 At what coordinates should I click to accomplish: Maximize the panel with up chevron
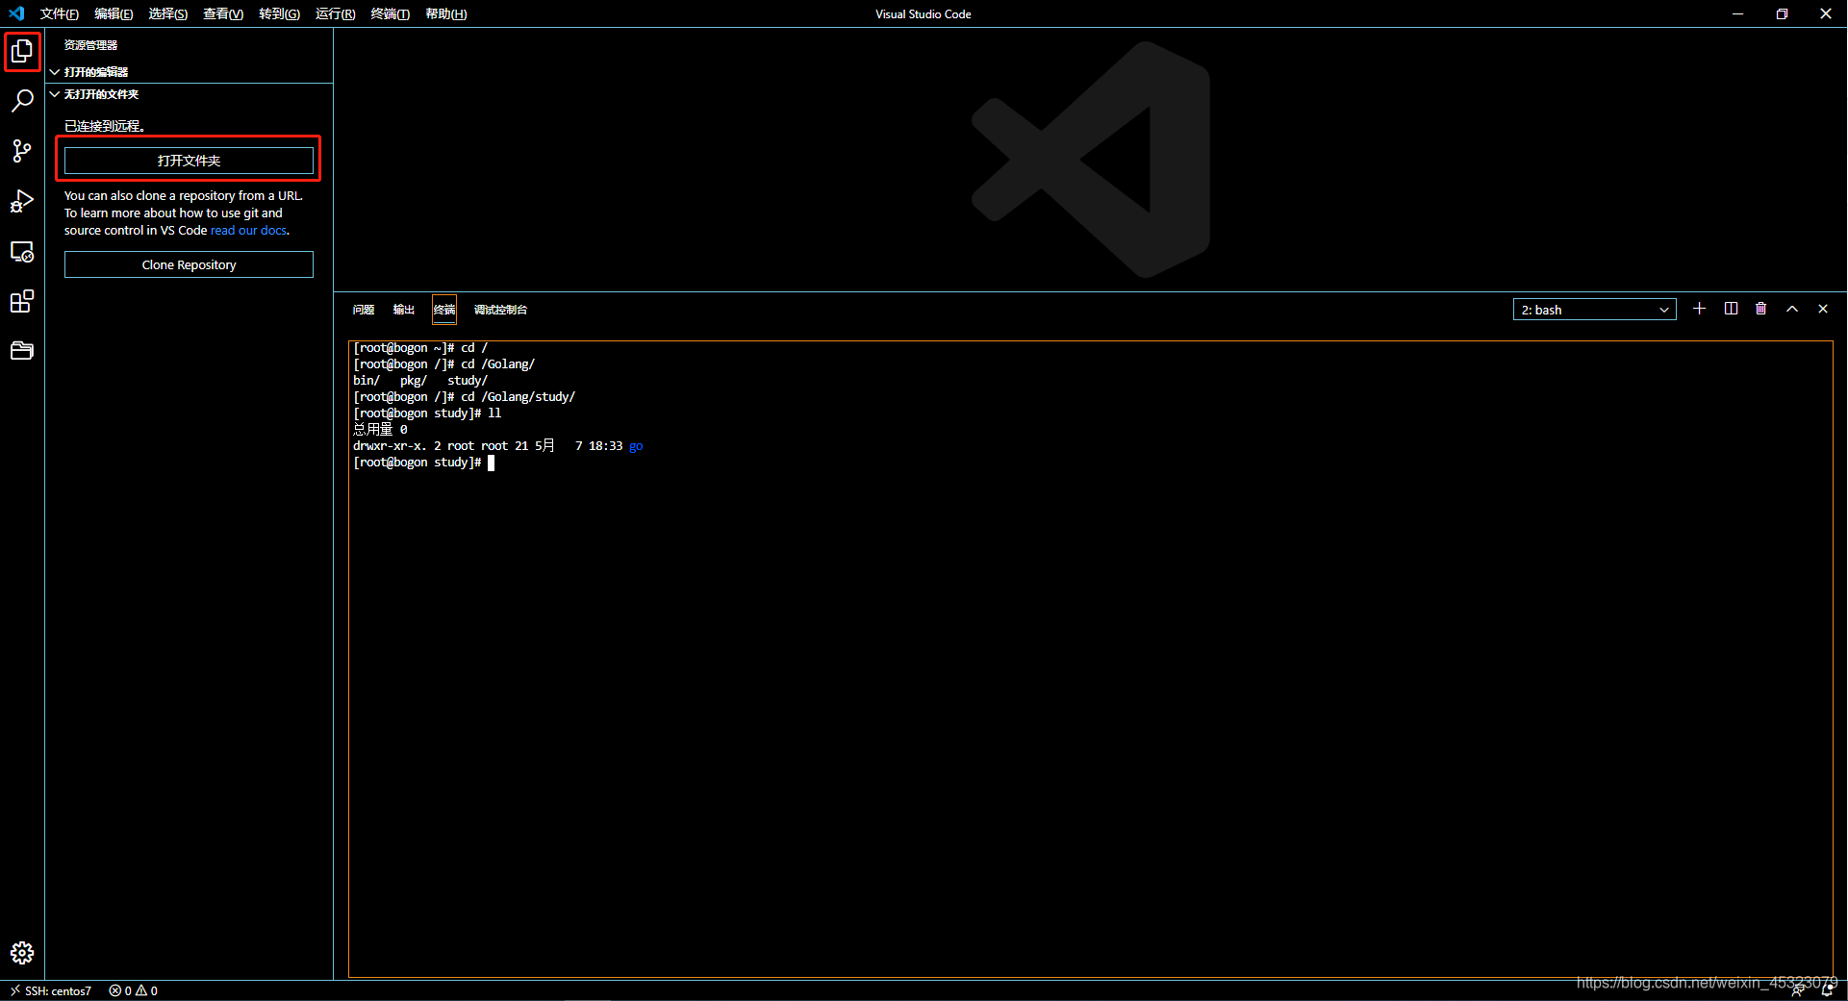click(x=1792, y=309)
